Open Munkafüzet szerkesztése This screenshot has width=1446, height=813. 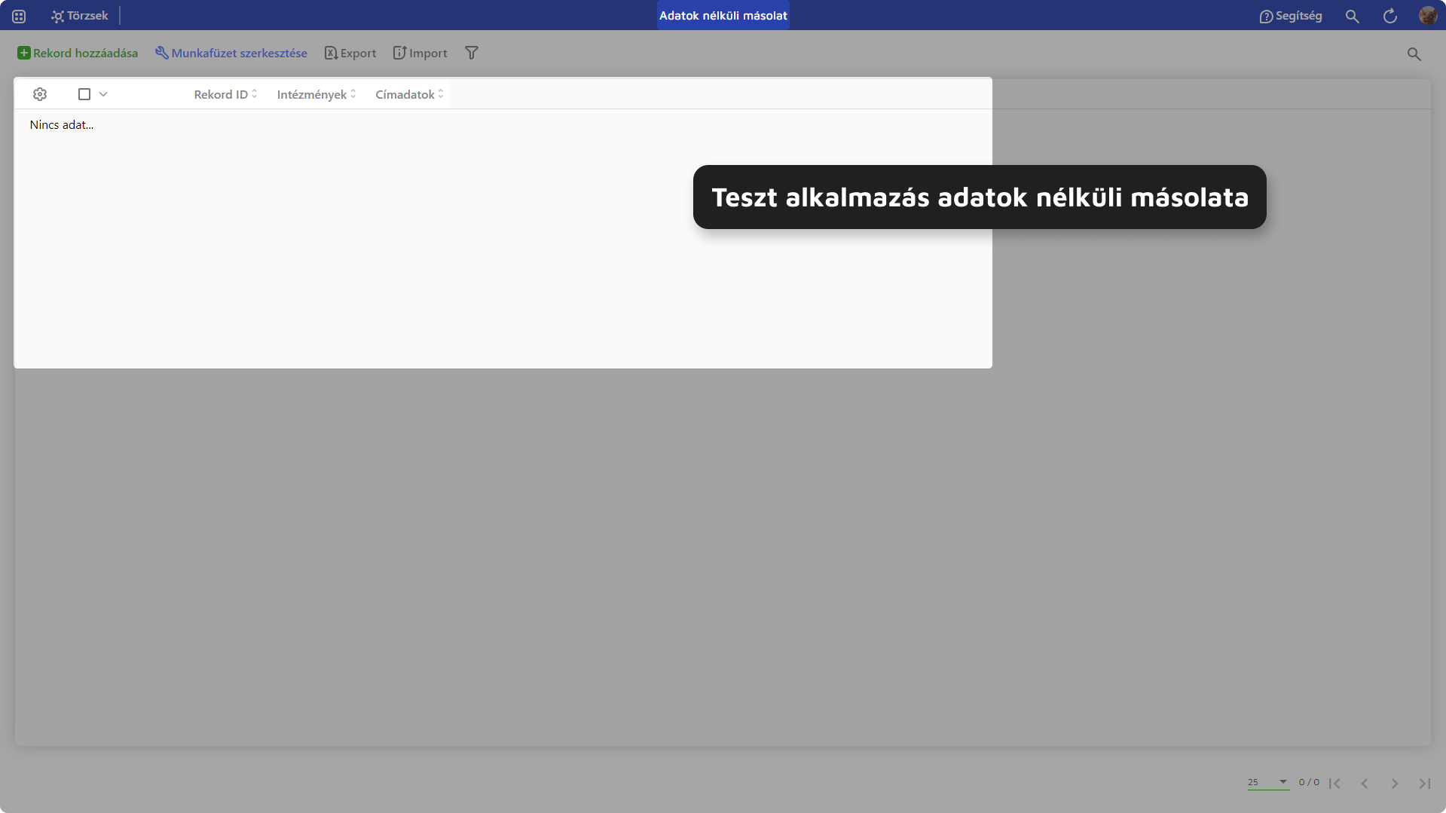coord(231,52)
